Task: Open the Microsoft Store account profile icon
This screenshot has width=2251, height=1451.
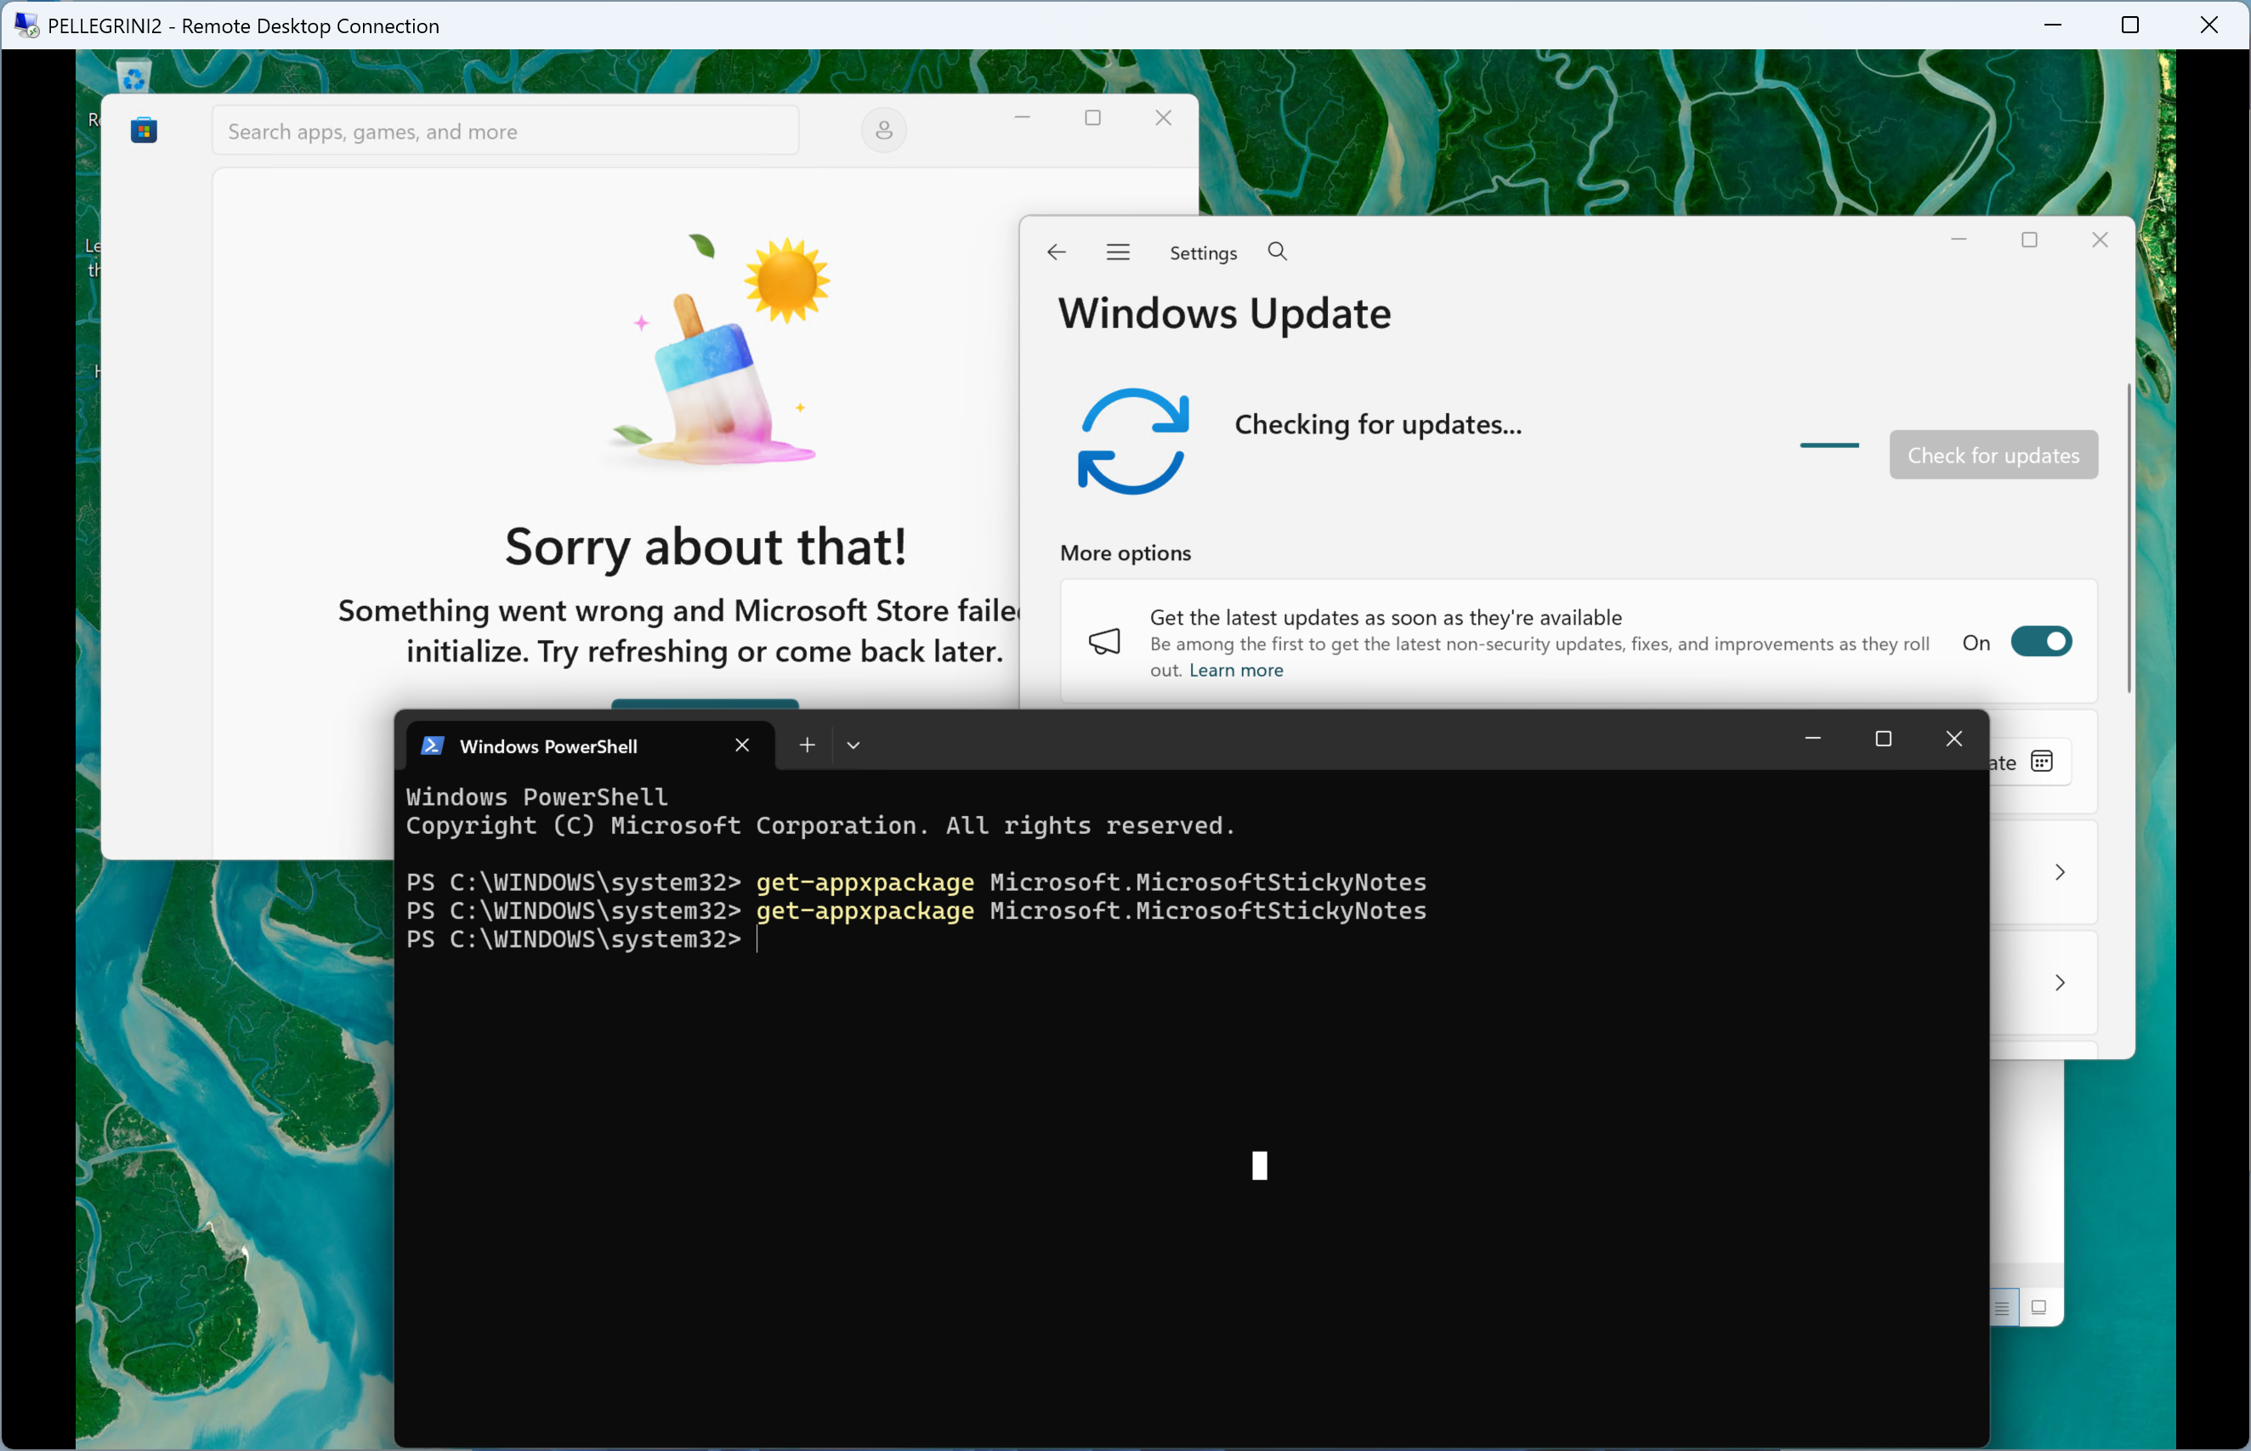Action: [883, 130]
